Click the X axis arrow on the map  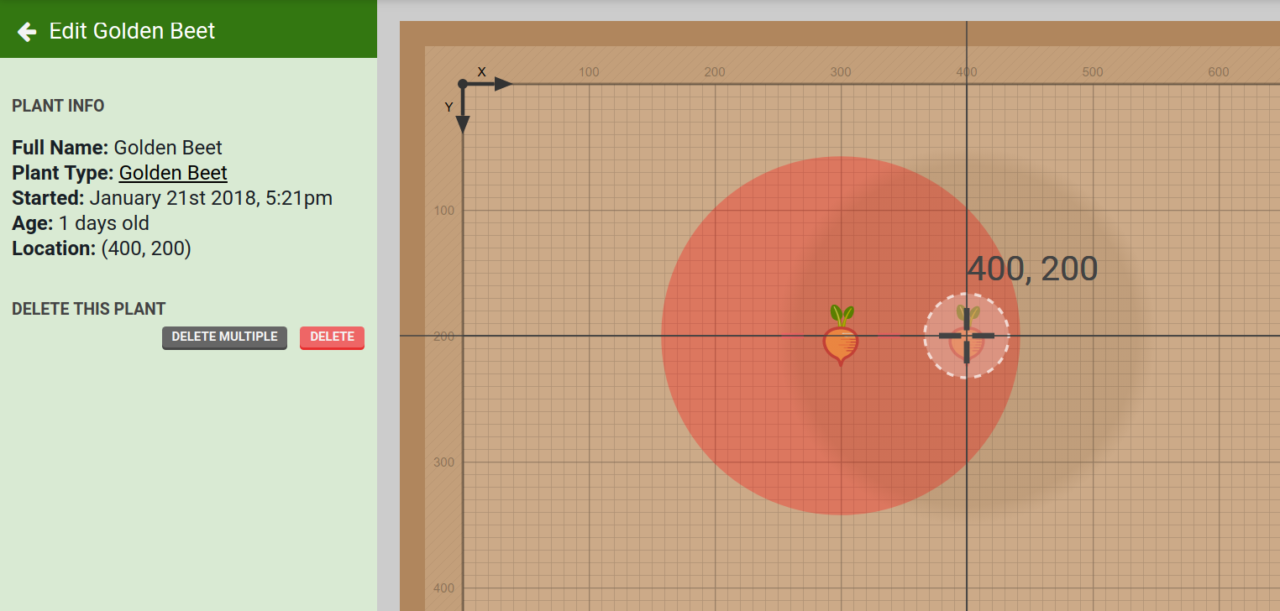coord(504,84)
